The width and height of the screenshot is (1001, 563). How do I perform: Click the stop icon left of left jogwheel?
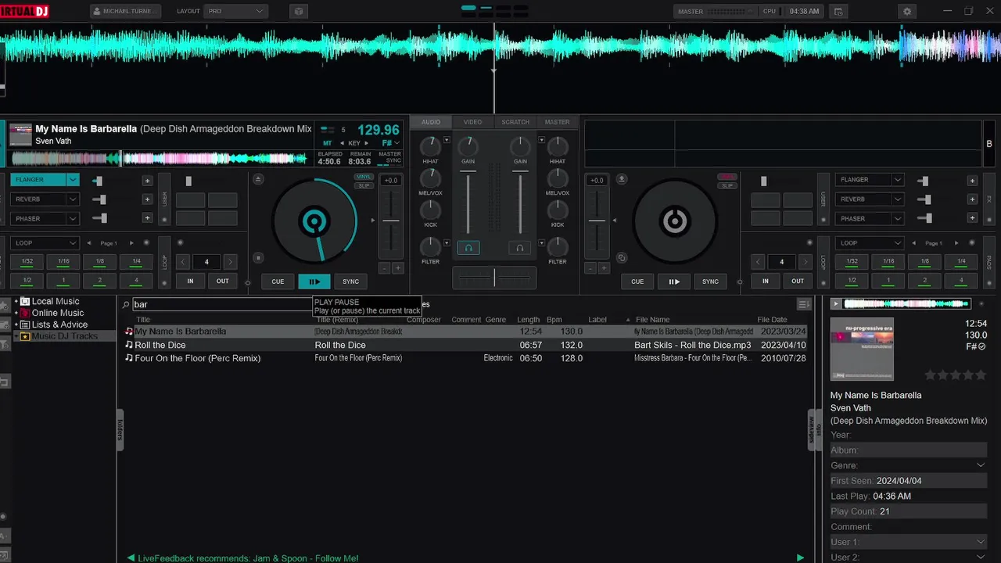pyautogui.click(x=259, y=258)
